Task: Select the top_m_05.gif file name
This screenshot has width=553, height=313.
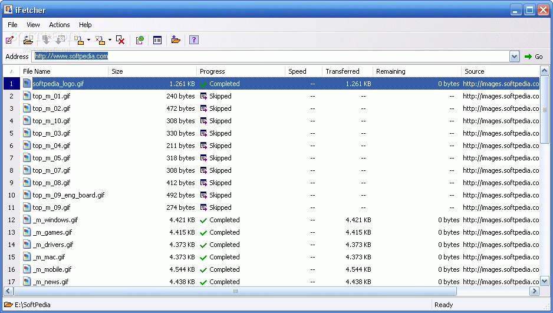Action: click(51, 158)
